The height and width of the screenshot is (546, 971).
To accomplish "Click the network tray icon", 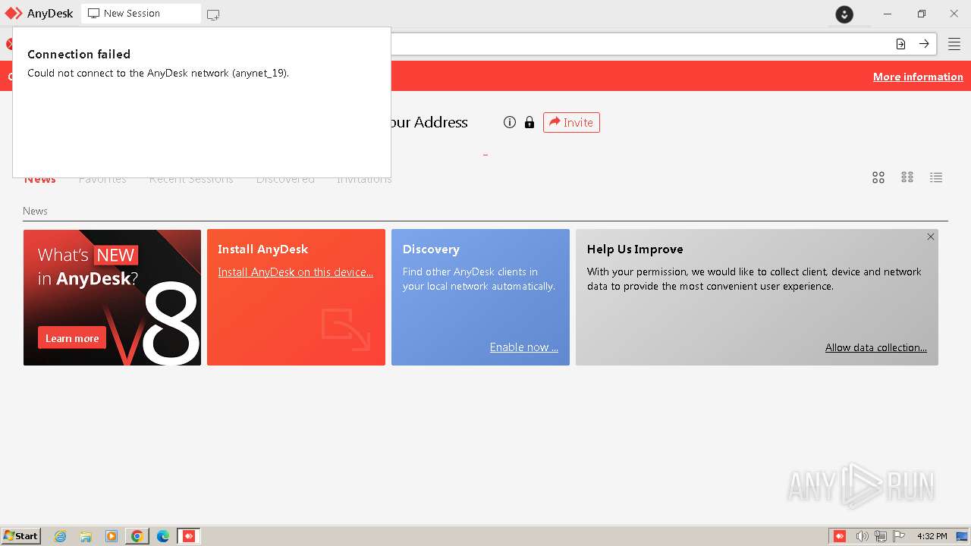I will [x=881, y=536].
